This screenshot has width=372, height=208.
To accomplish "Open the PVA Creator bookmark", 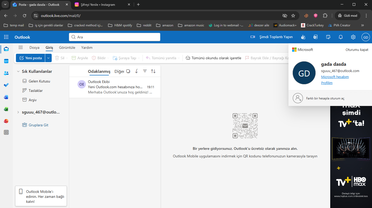I will [x=339, y=25].
